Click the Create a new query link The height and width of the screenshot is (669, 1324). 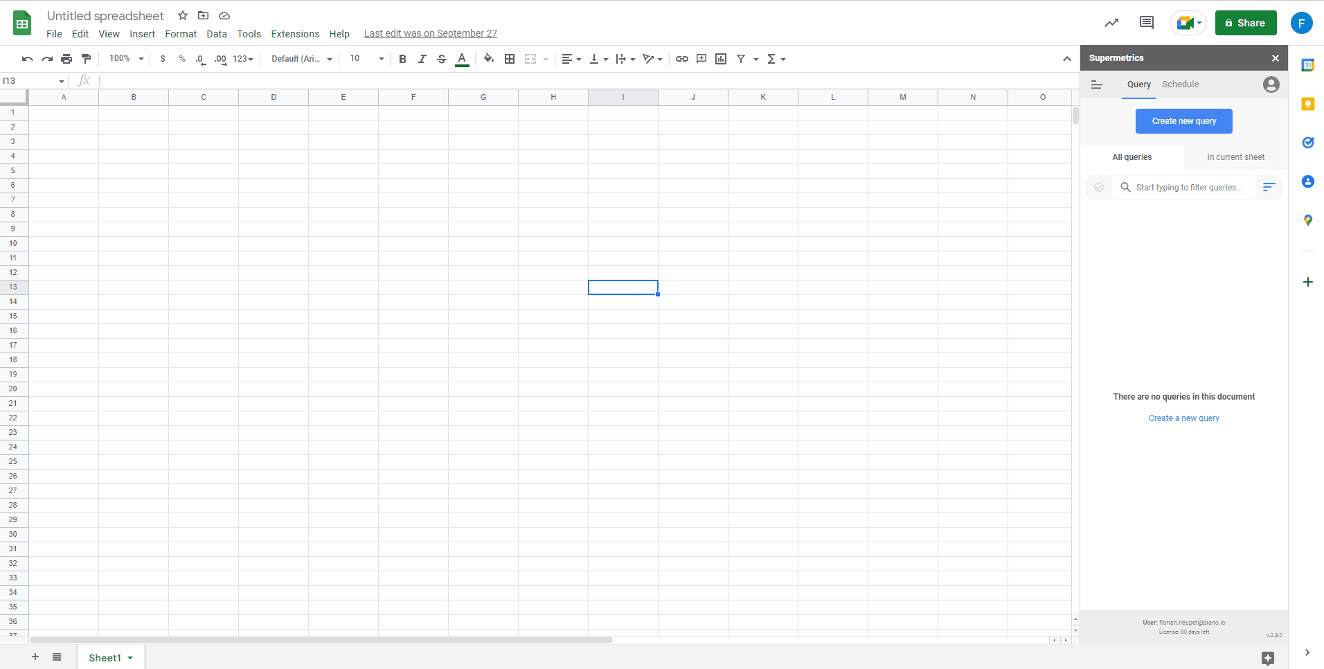click(1183, 418)
